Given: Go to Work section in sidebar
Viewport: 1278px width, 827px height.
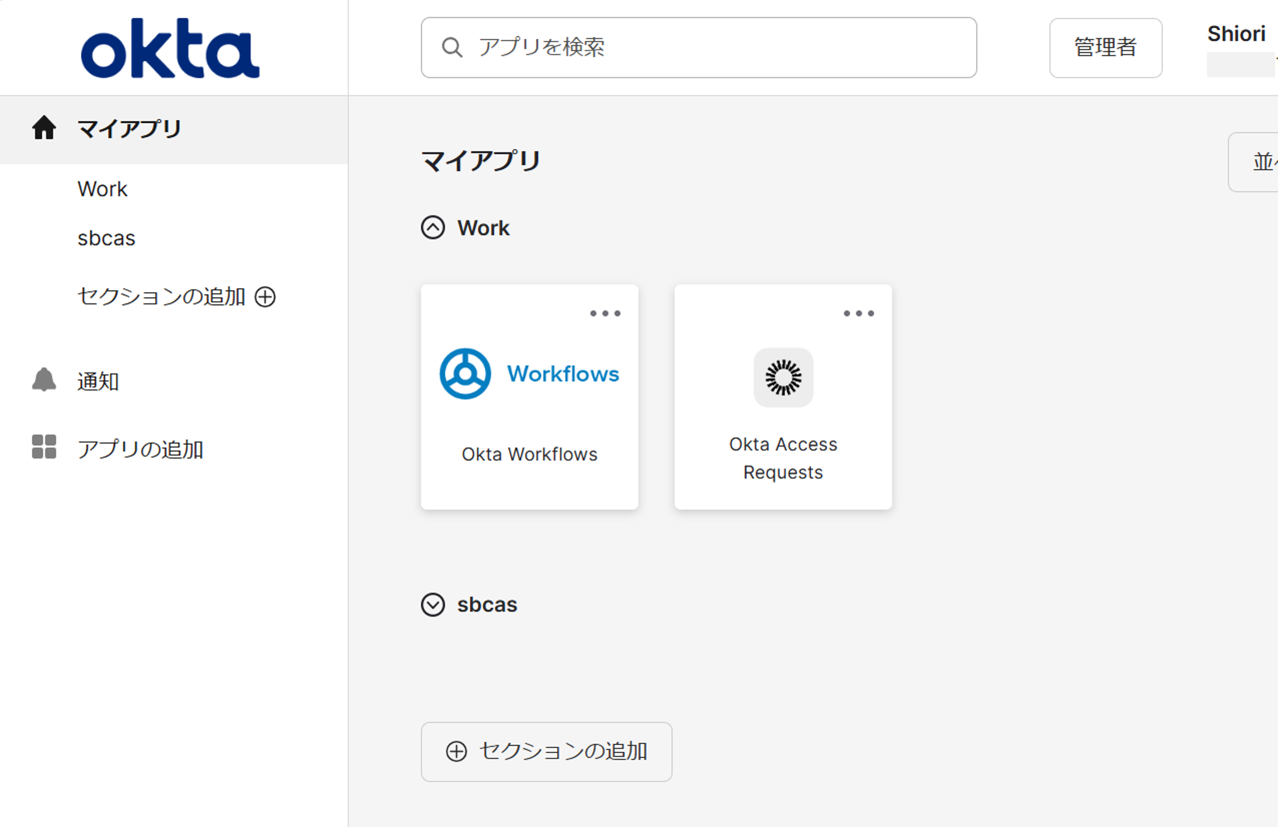Looking at the screenshot, I should tap(103, 189).
